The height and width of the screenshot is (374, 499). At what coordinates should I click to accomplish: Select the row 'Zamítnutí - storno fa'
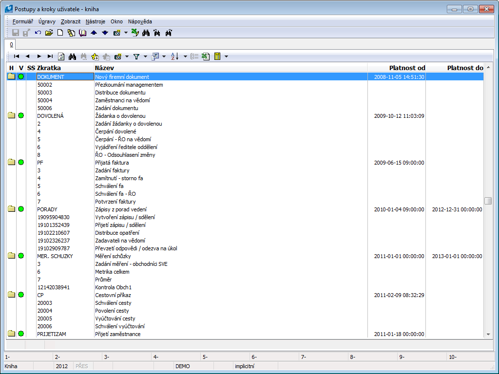245,178
